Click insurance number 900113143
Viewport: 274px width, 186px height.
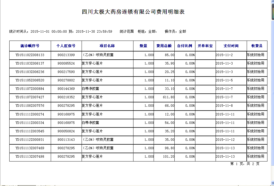tap(66, 140)
